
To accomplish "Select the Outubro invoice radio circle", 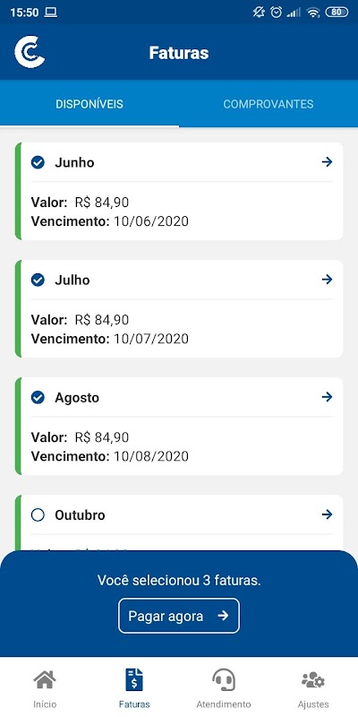I will click(x=38, y=514).
